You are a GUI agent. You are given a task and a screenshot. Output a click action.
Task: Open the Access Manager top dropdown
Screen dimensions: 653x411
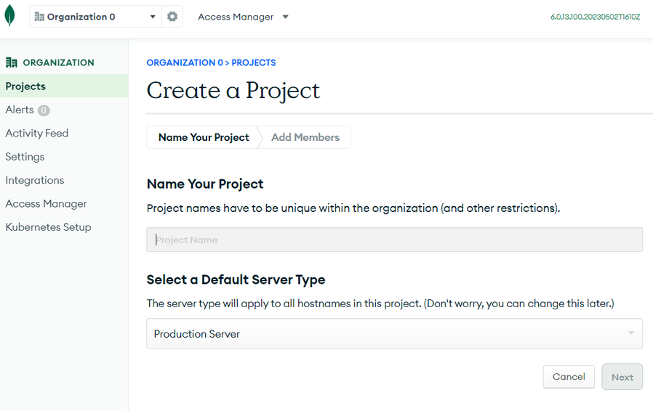point(243,17)
